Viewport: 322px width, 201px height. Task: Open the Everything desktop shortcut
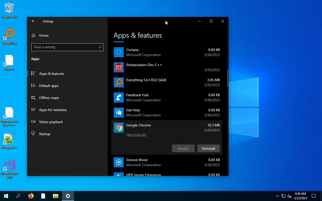(9, 37)
